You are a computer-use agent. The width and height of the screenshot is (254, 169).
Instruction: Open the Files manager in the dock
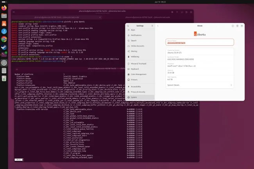[4, 16]
